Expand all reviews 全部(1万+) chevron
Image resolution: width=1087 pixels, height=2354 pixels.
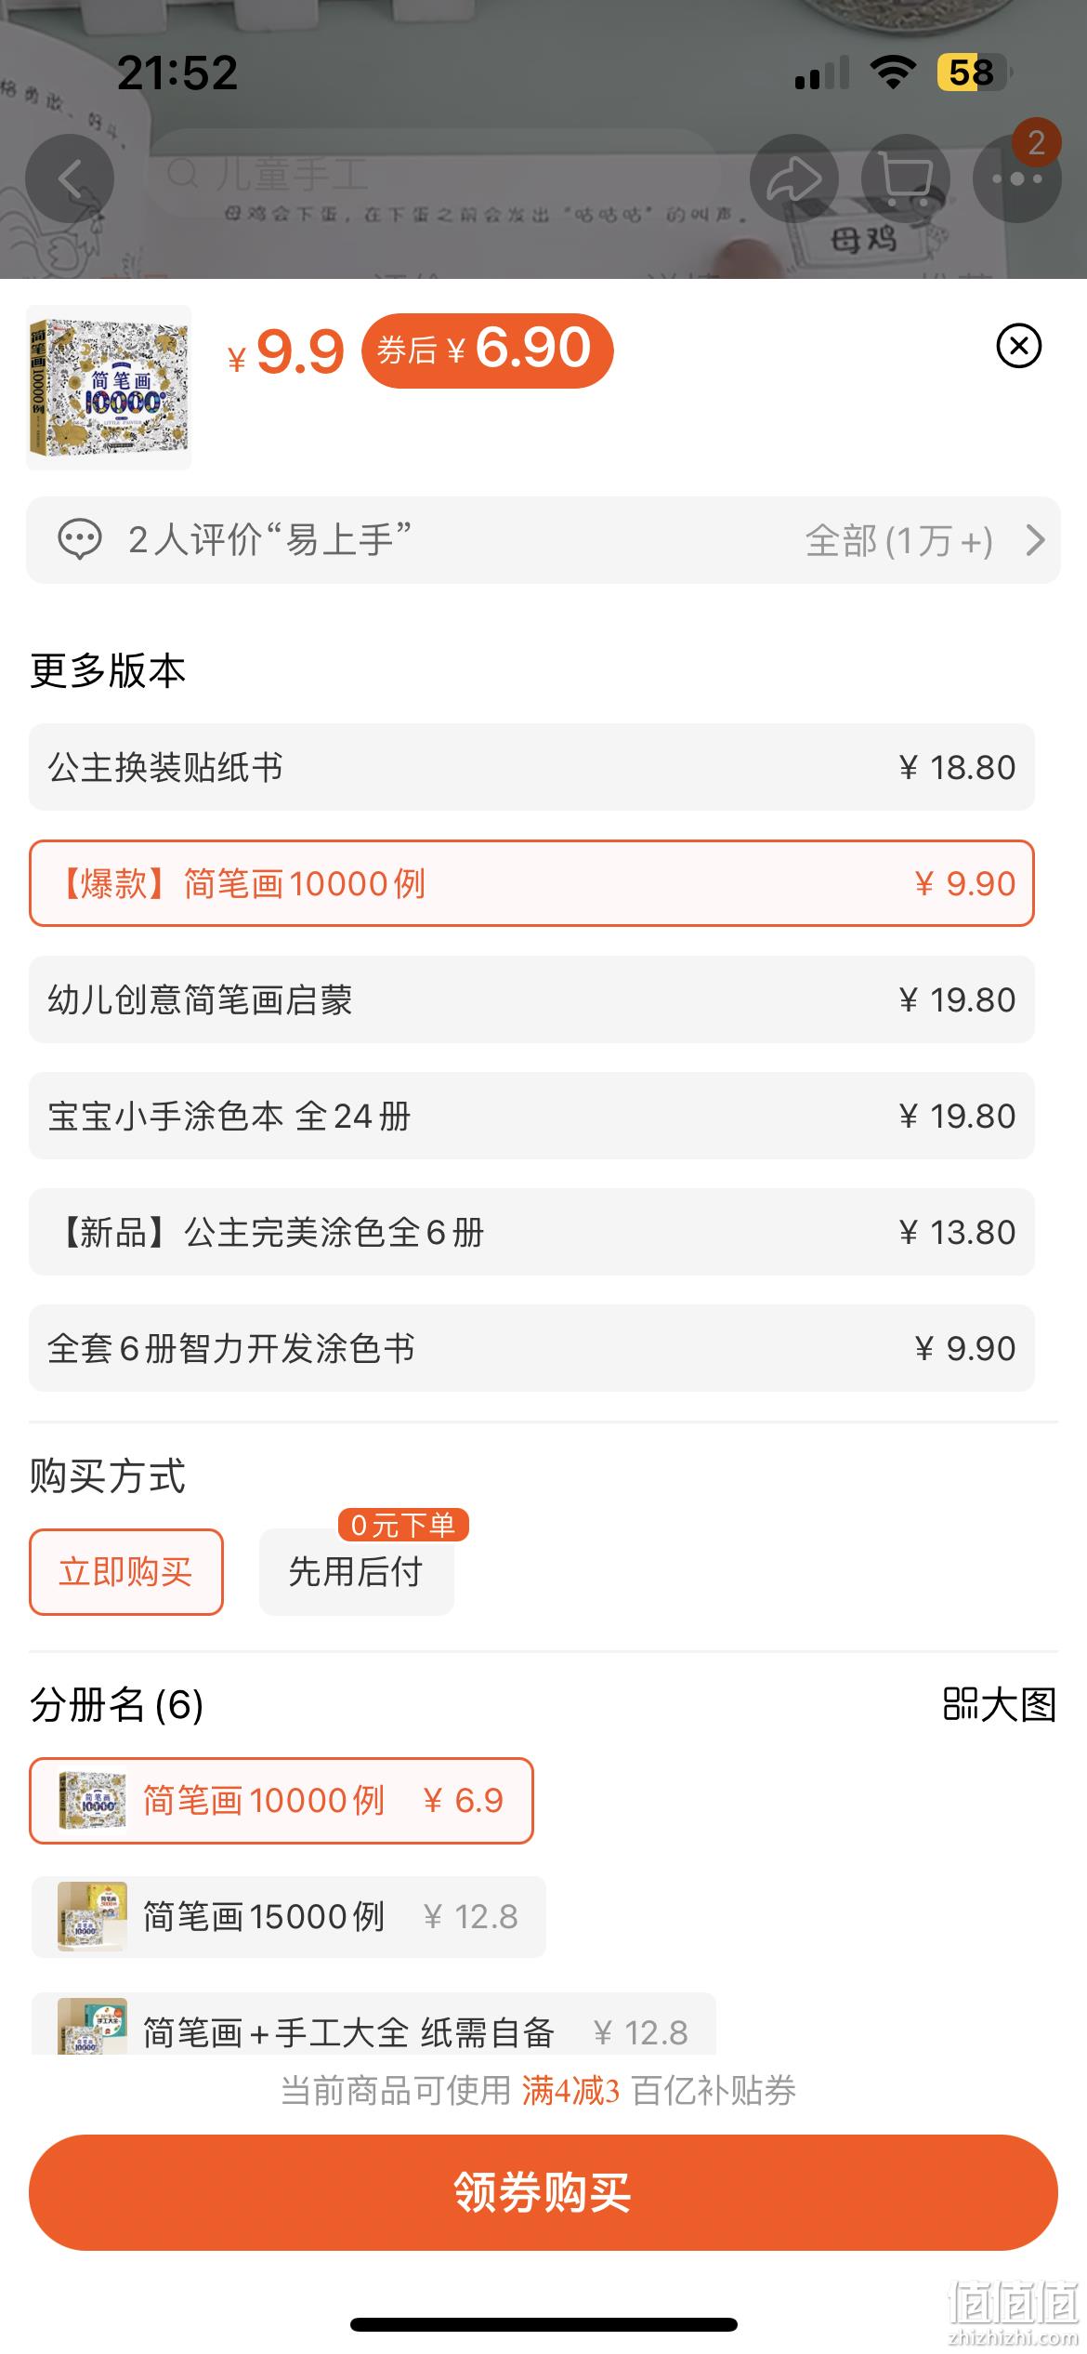[x=1036, y=540]
